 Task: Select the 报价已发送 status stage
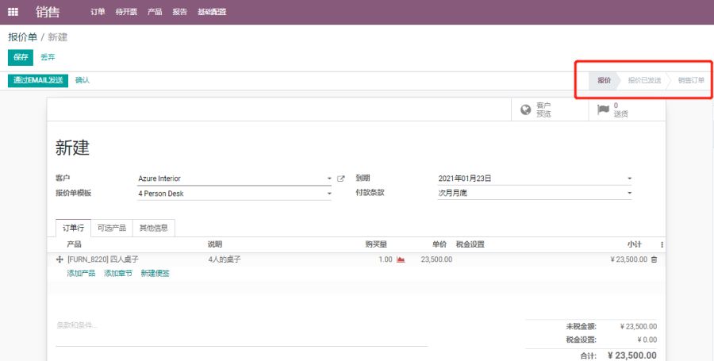click(x=644, y=81)
